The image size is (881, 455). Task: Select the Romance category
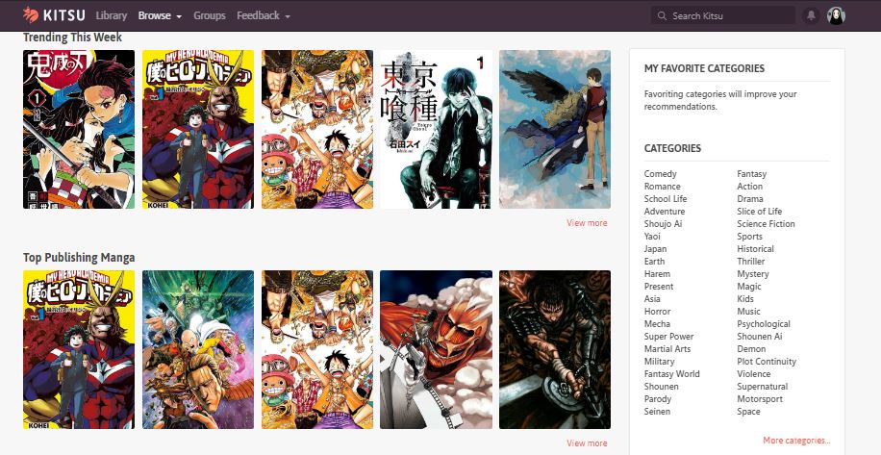[662, 187]
